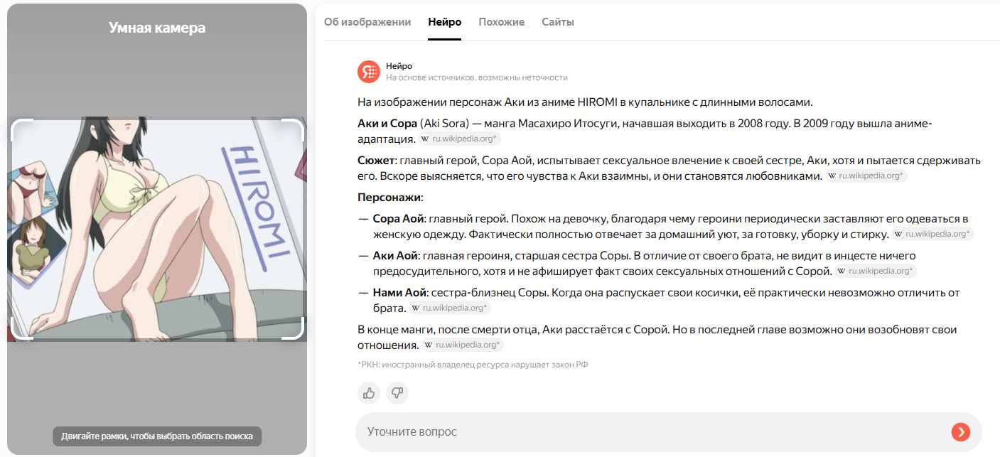Viewport: 1000px width, 457px height.
Task: Open wikipedia source link after уборку и стирку
Action: point(933,234)
